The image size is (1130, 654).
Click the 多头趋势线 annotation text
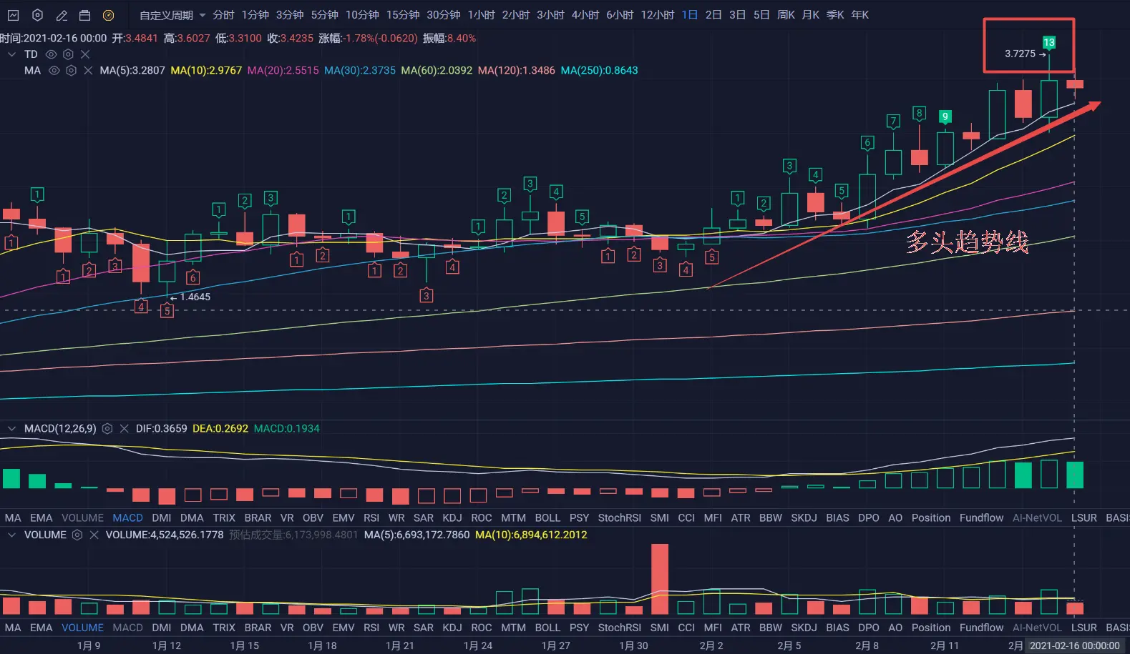tap(967, 242)
